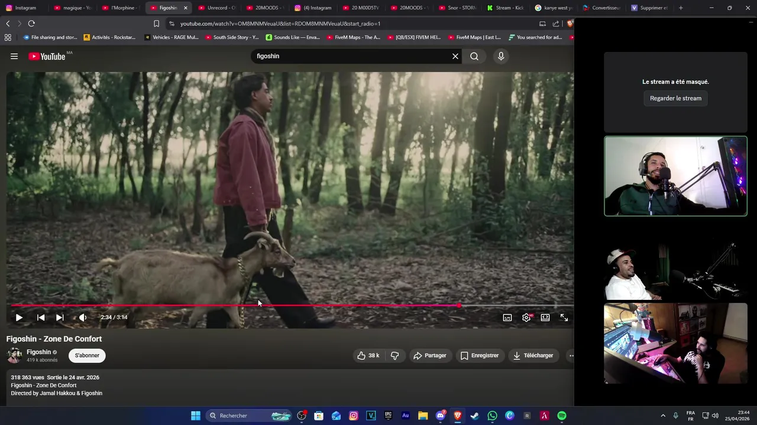Like the video (38 k)
The image size is (757, 425).
pos(367,355)
